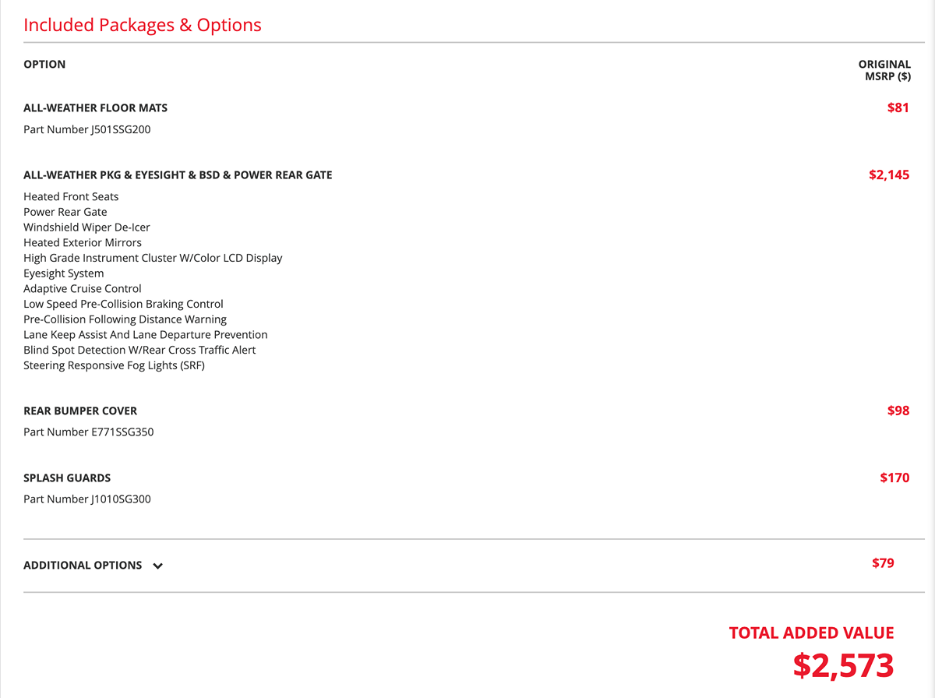Click the $98 rear bumper price
935x698 pixels.
pyautogui.click(x=898, y=410)
